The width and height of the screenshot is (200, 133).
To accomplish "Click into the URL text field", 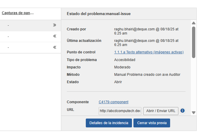I will click(120, 111).
